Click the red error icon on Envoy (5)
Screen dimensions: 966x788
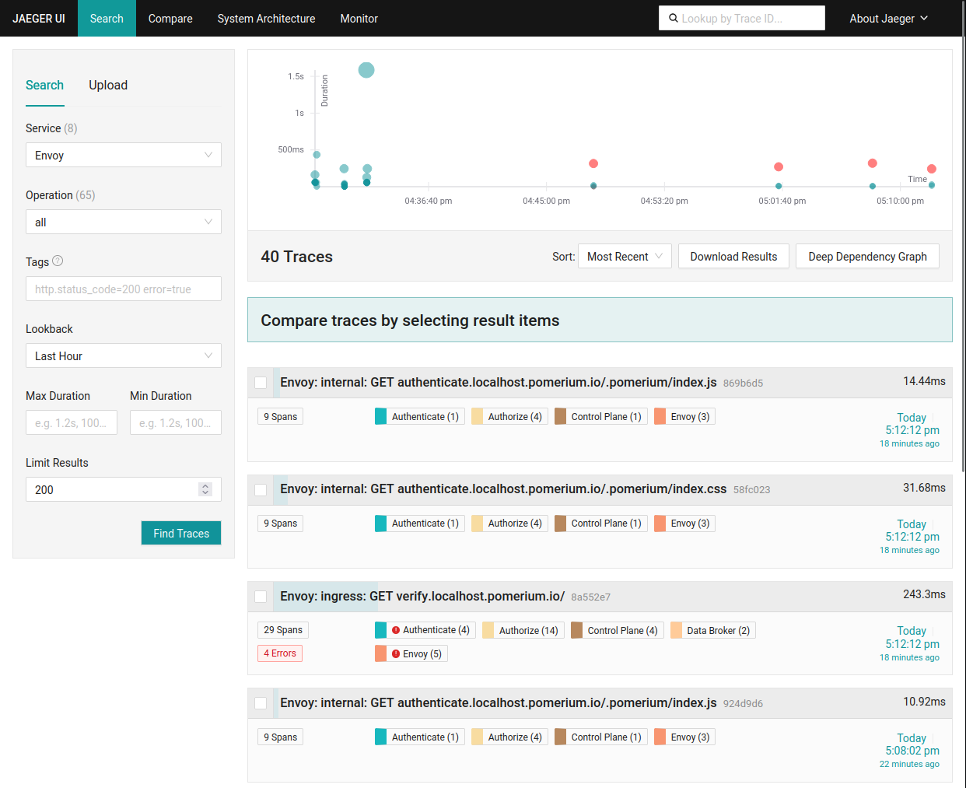pos(396,654)
